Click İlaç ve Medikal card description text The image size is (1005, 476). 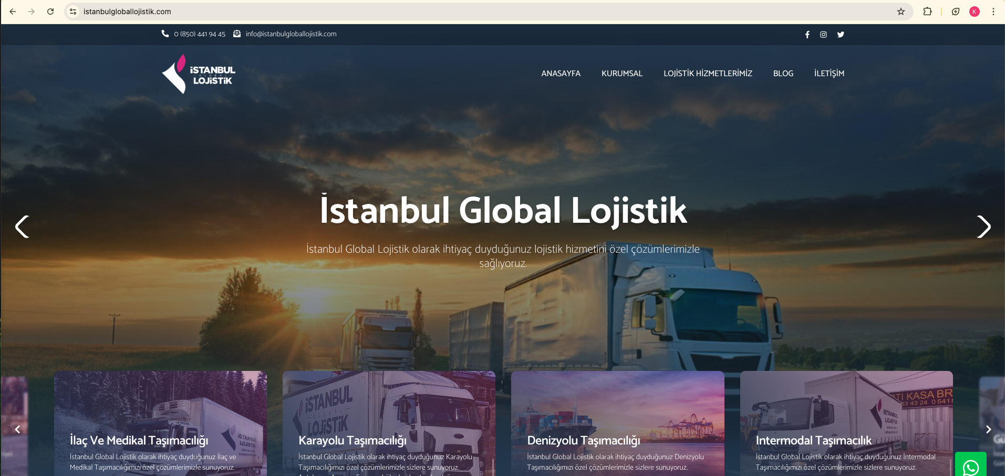coord(153,462)
